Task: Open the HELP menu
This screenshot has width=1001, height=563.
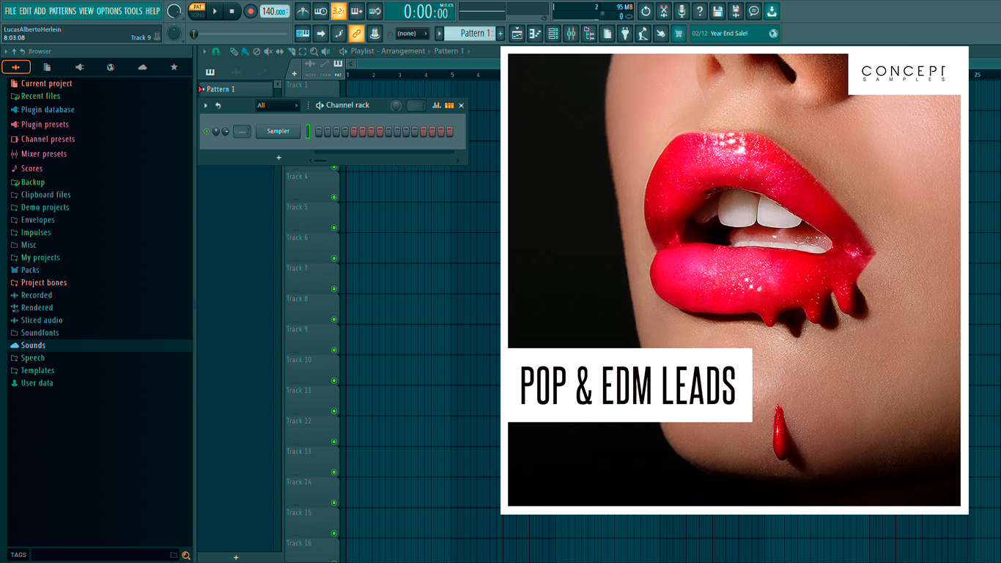Action: pyautogui.click(x=152, y=11)
